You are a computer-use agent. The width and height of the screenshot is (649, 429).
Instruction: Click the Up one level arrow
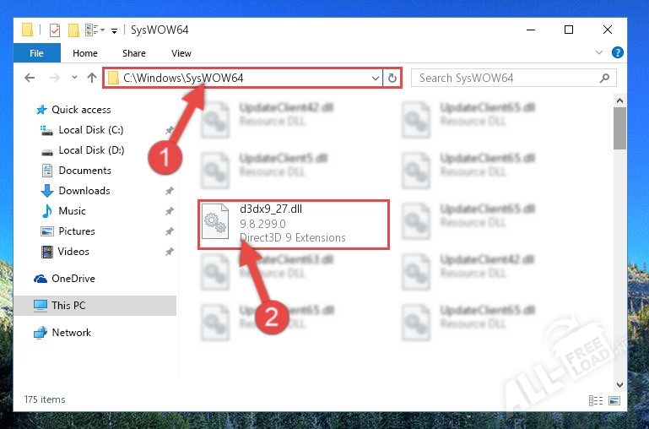(91, 78)
